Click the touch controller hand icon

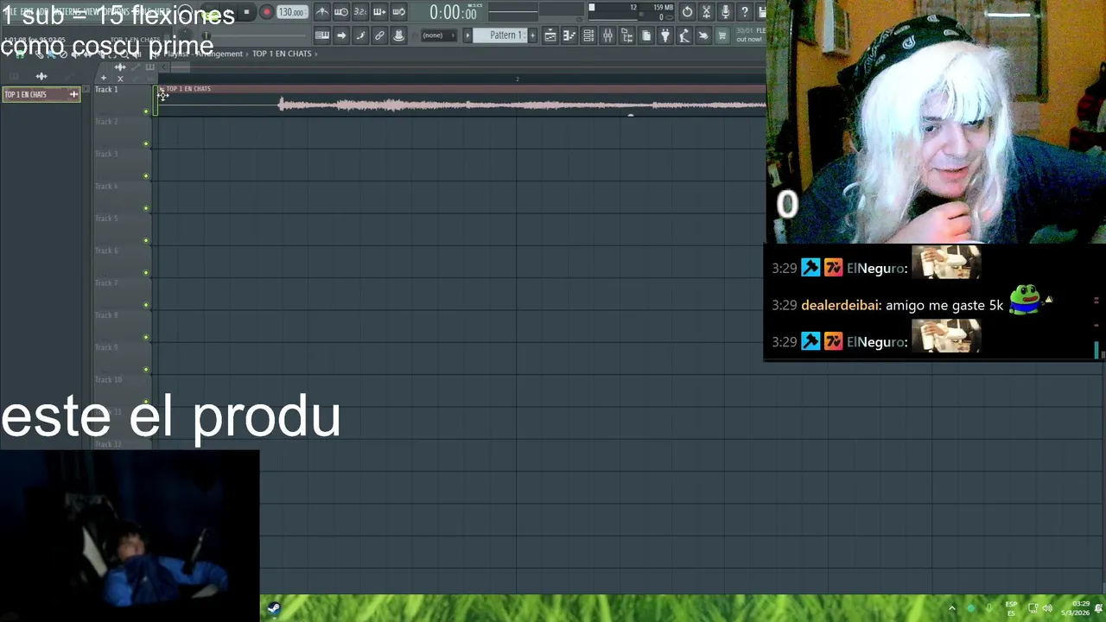coord(703,35)
